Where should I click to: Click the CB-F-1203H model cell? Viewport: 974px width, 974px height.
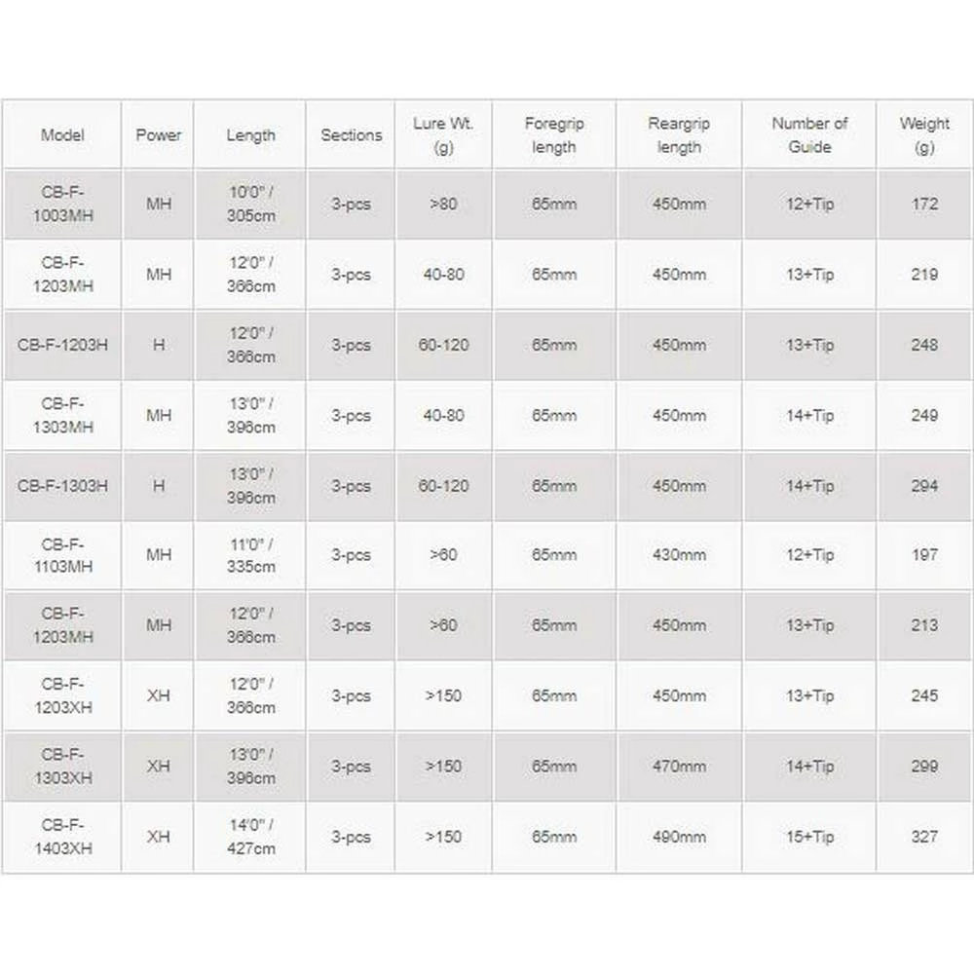[x=62, y=345]
